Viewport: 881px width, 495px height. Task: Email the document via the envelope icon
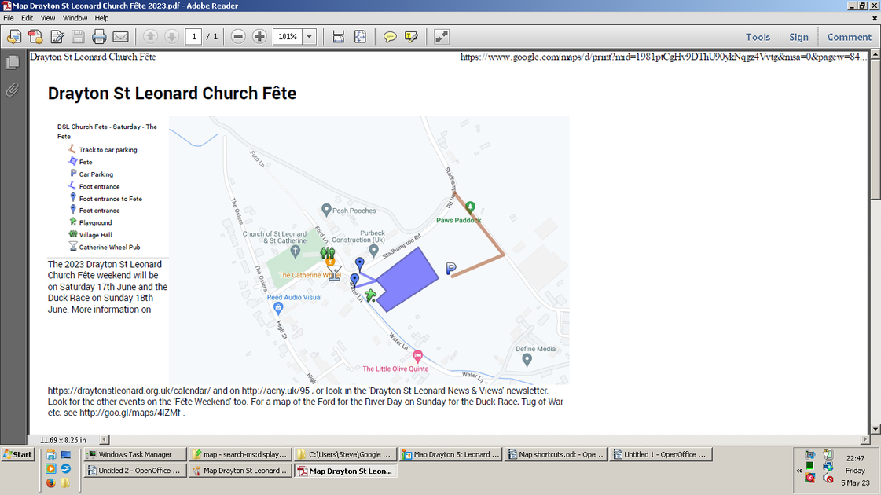tap(119, 36)
